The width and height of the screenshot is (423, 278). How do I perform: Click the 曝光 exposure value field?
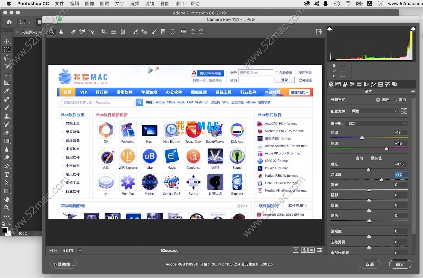click(401, 164)
